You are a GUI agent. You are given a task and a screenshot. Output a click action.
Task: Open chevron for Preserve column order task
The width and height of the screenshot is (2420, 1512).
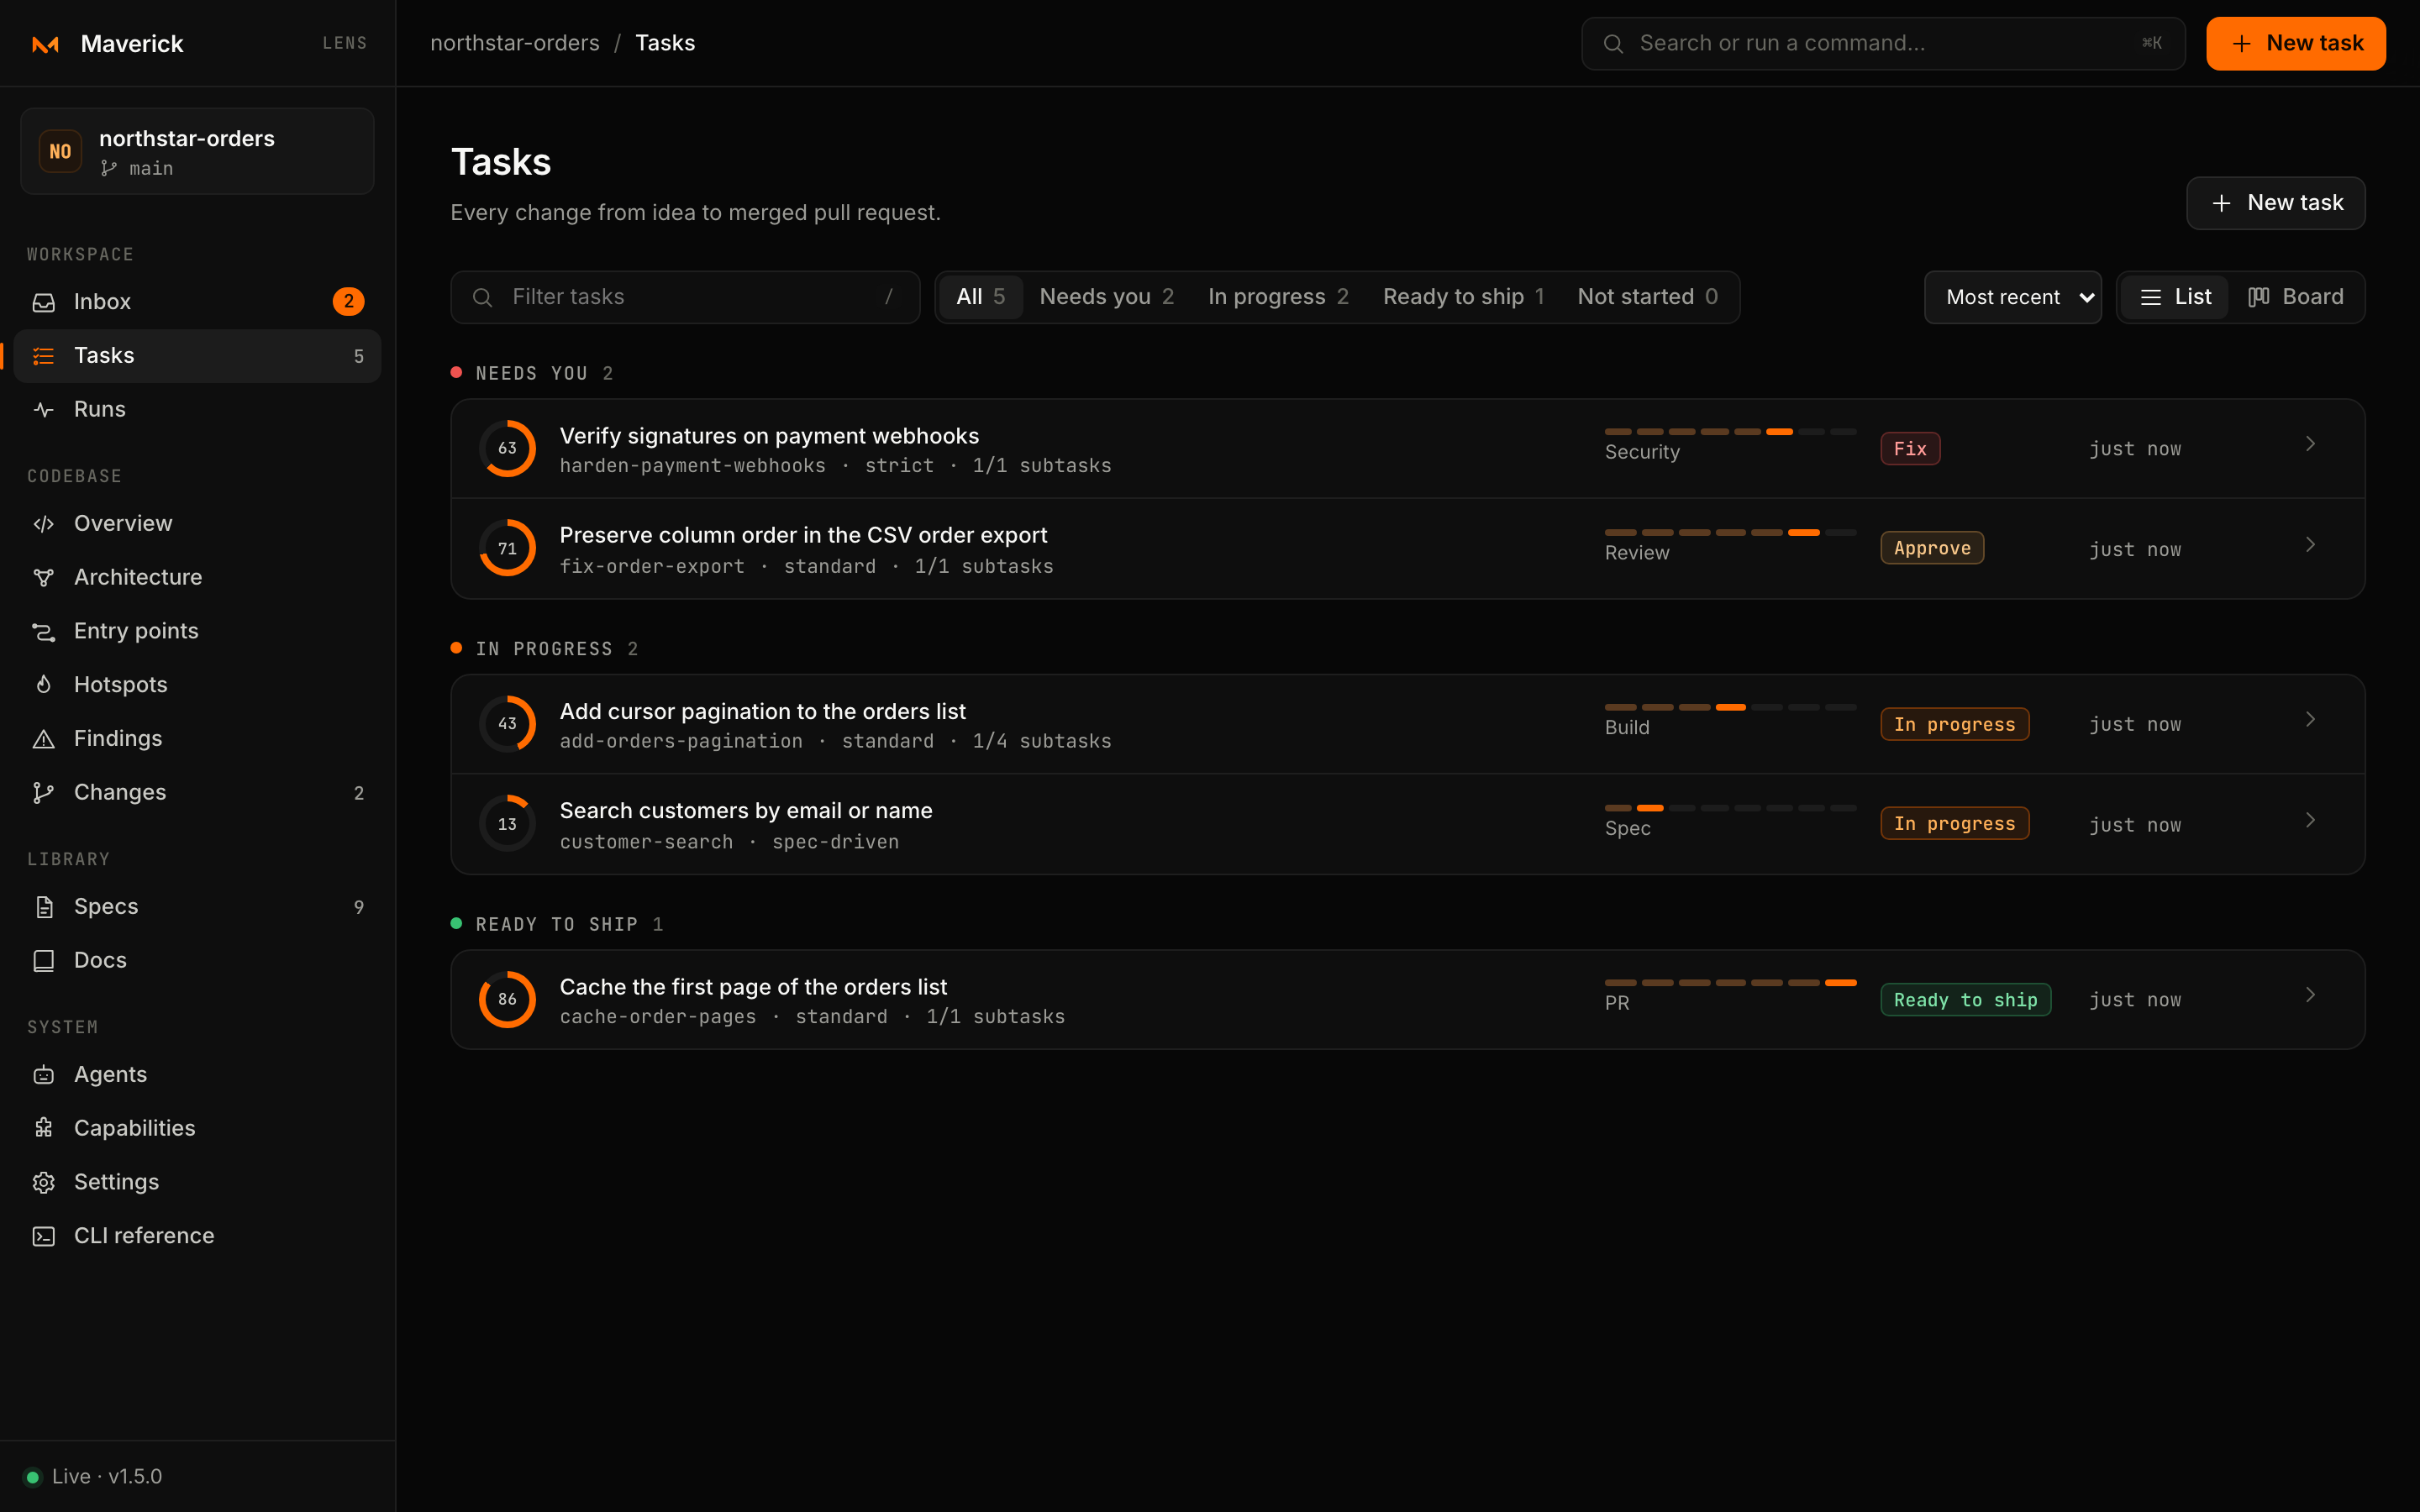[2310, 545]
